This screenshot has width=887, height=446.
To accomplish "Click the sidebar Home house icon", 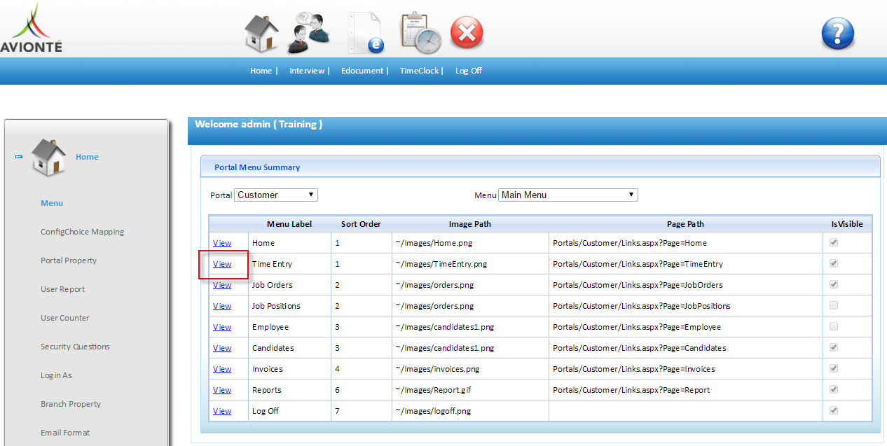I will click(x=48, y=157).
